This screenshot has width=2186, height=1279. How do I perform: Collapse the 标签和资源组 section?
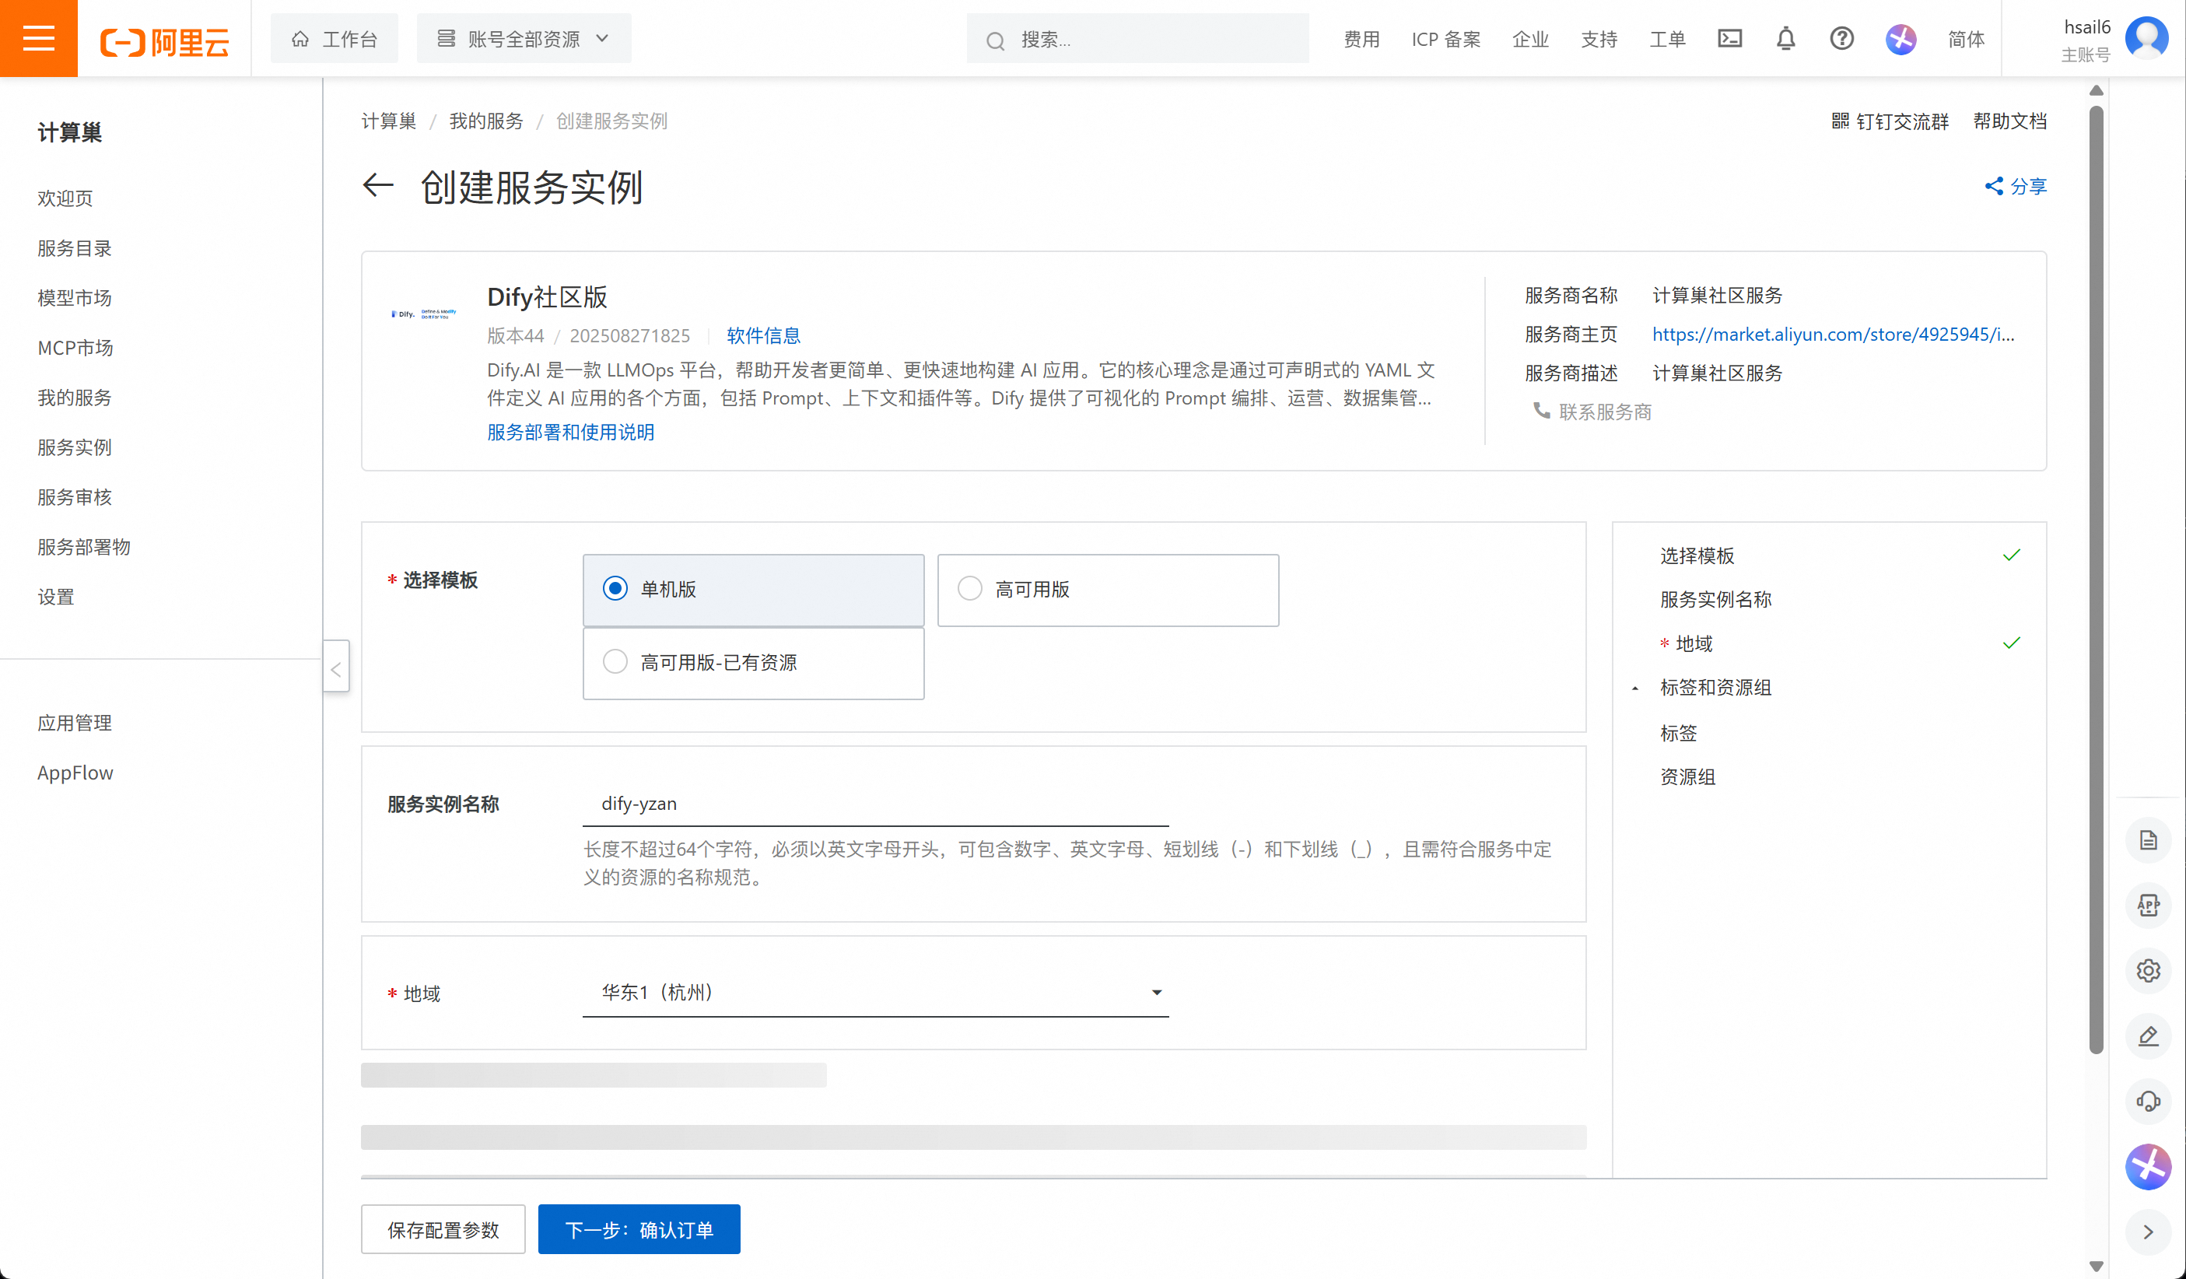click(1634, 688)
